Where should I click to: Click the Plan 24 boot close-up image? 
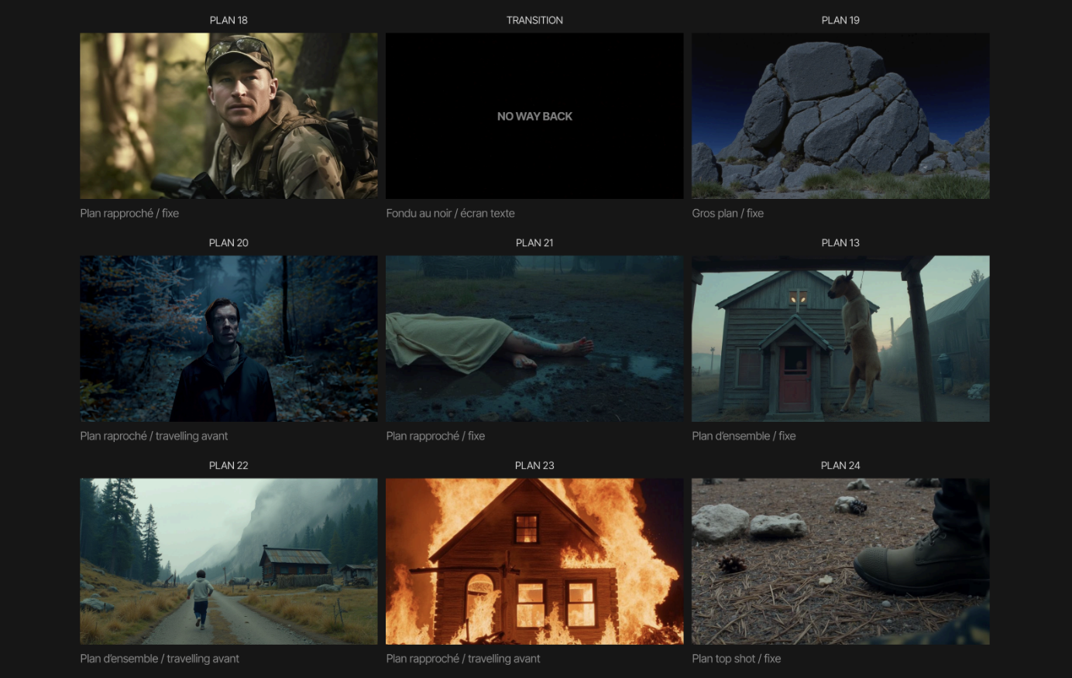[x=840, y=561]
